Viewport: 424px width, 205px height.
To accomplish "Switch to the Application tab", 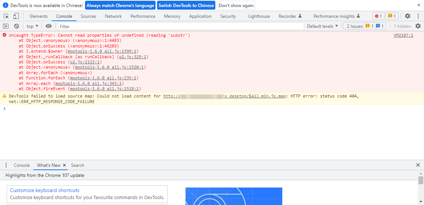I will point(200,16).
